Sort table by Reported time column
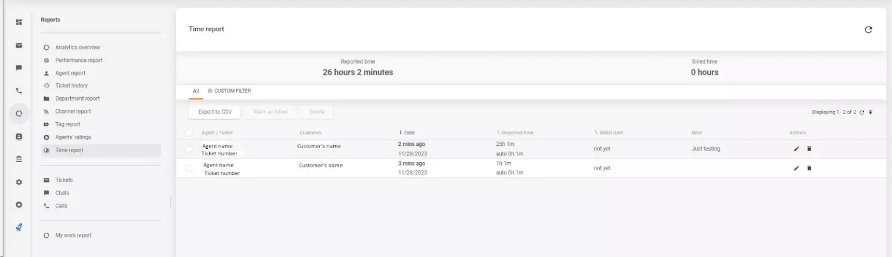The image size is (892, 257). tap(517, 133)
